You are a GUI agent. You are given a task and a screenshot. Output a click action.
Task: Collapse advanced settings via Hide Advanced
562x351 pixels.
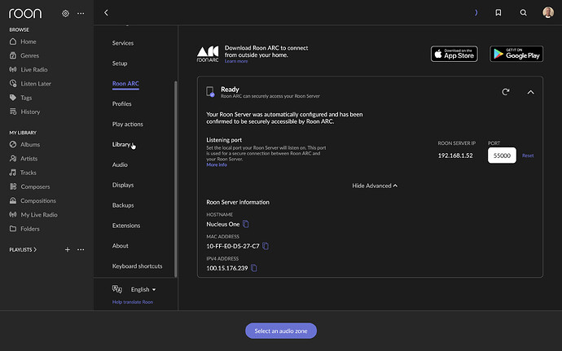pyautogui.click(x=375, y=186)
